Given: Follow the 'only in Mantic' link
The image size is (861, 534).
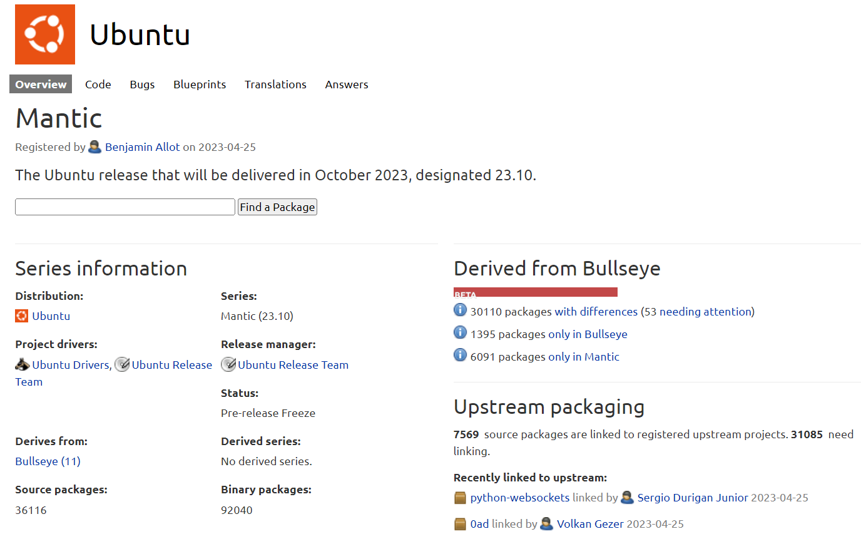Looking at the screenshot, I should pyautogui.click(x=584, y=357).
